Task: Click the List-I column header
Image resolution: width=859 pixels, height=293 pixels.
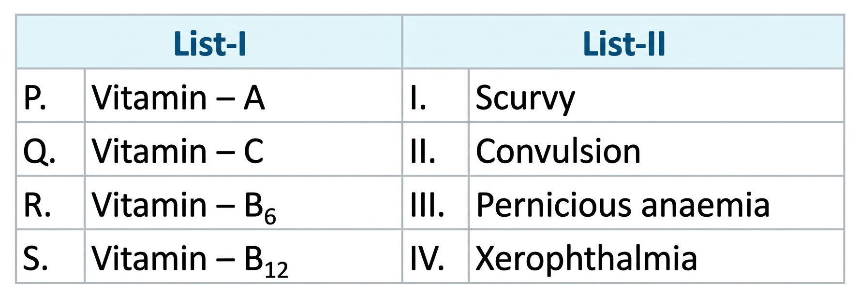Action: (x=209, y=44)
